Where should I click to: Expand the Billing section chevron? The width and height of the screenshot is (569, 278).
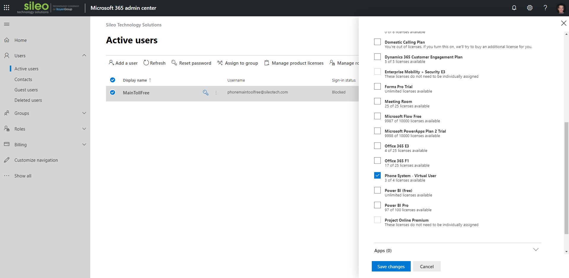pos(84,144)
